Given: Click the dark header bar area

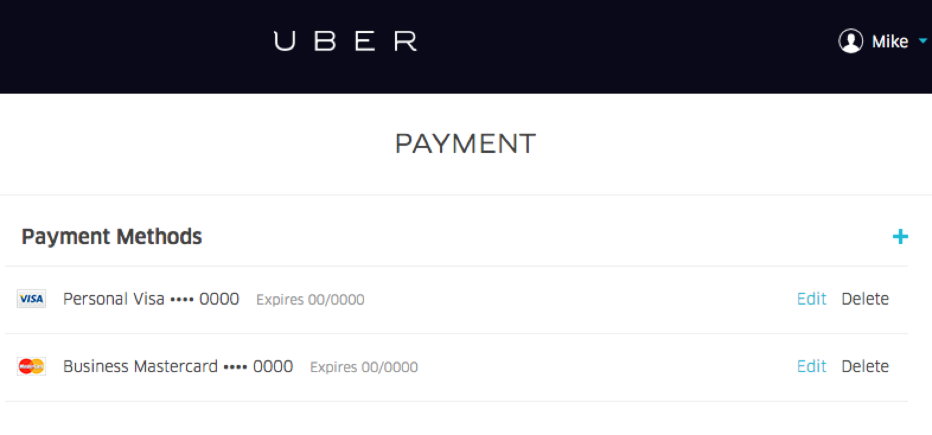Looking at the screenshot, I should 466,46.
